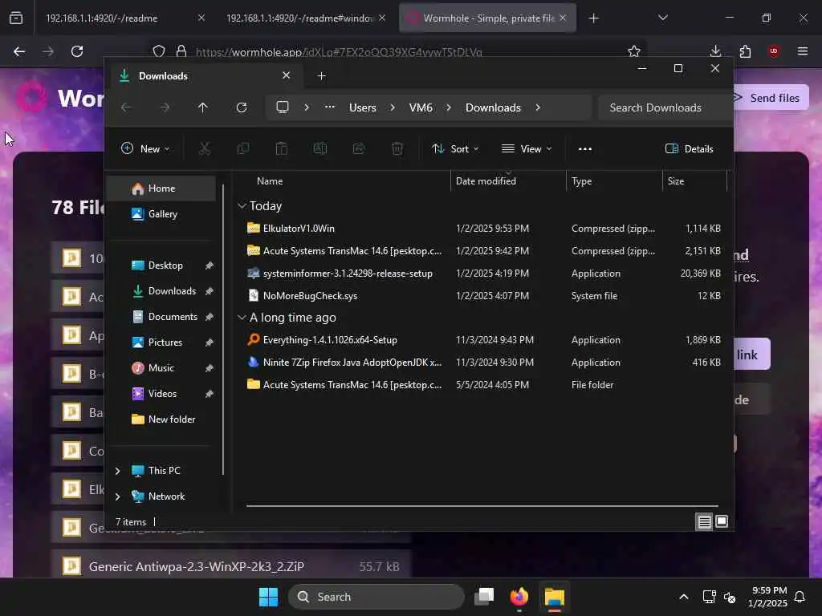The width and height of the screenshot is (822, 616).
Task: Reload the Firefox page
Action: click(x=77, y=51)
